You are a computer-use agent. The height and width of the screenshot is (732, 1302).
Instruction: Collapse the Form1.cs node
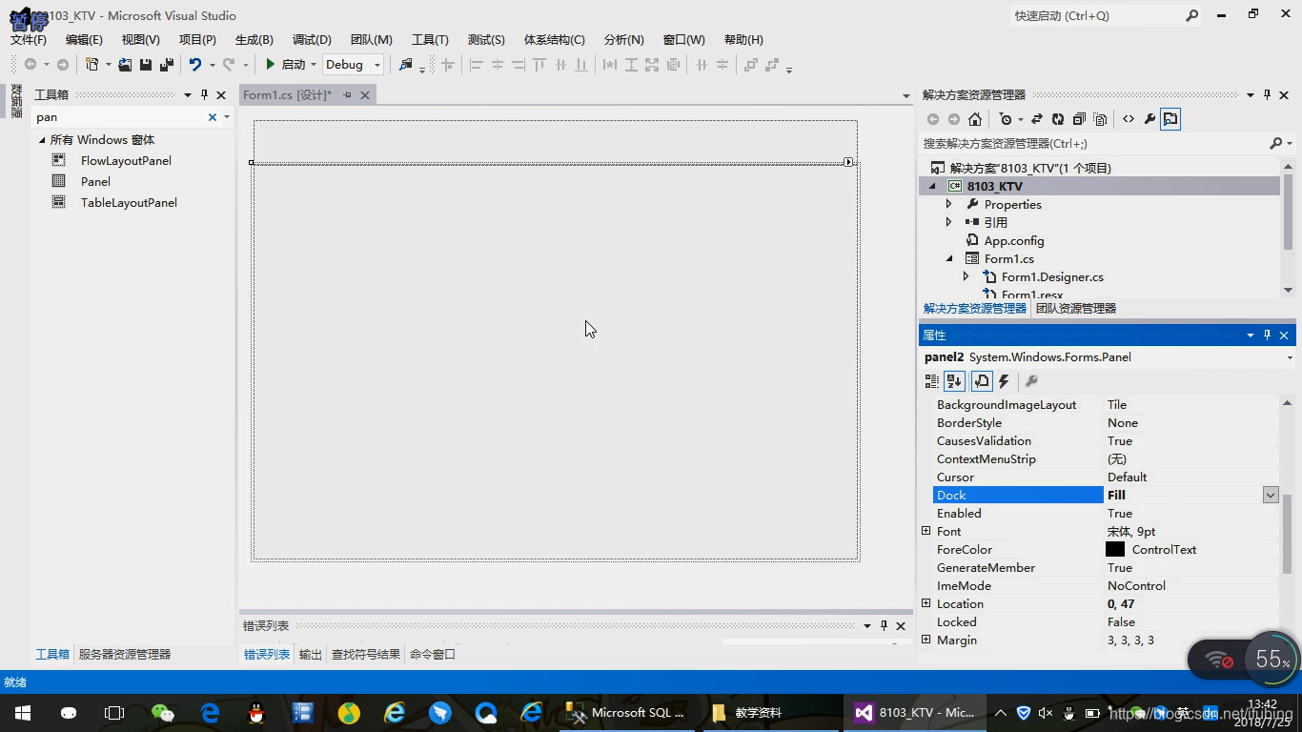948,258
